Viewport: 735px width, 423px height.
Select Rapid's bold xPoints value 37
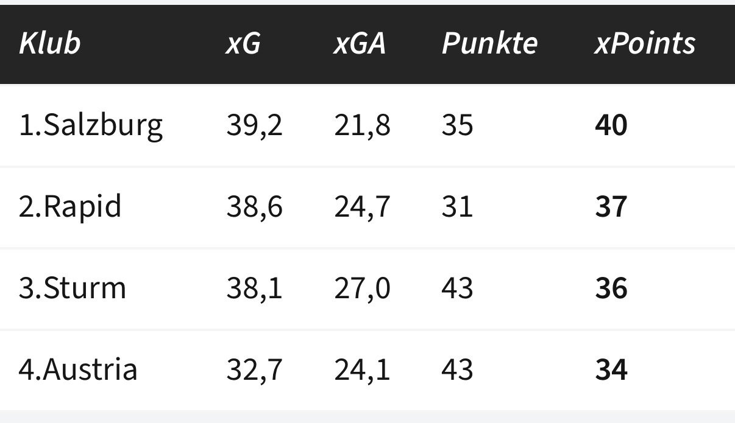611,207
